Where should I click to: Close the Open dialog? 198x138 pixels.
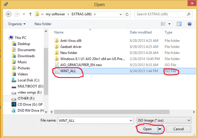(x=192, y=3)
